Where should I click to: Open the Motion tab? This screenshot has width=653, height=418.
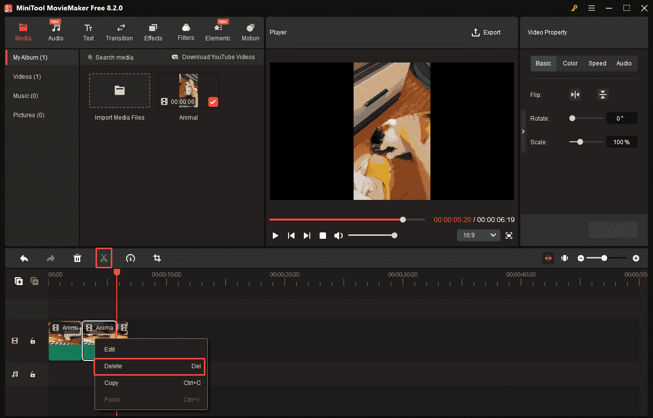(x=250, y=32)
